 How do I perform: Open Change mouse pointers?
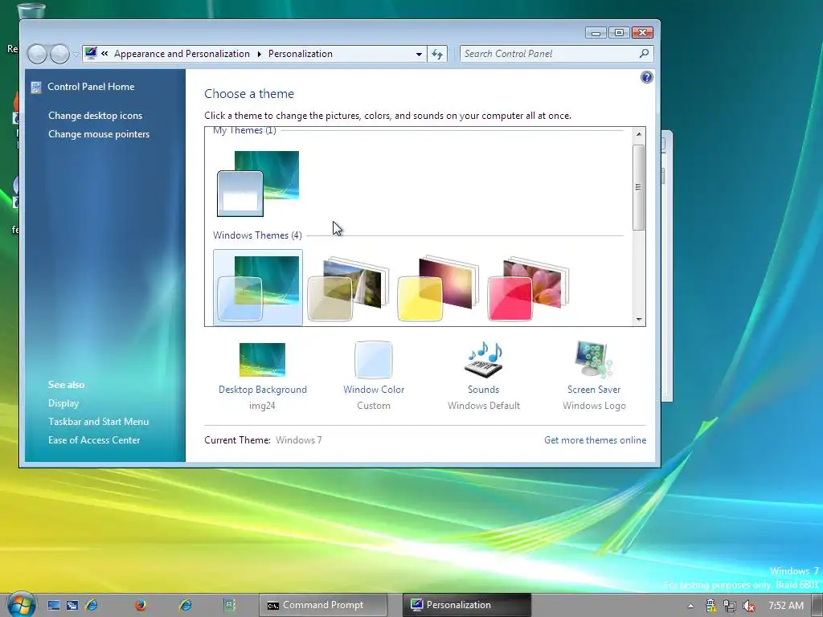tap(99, 134)
